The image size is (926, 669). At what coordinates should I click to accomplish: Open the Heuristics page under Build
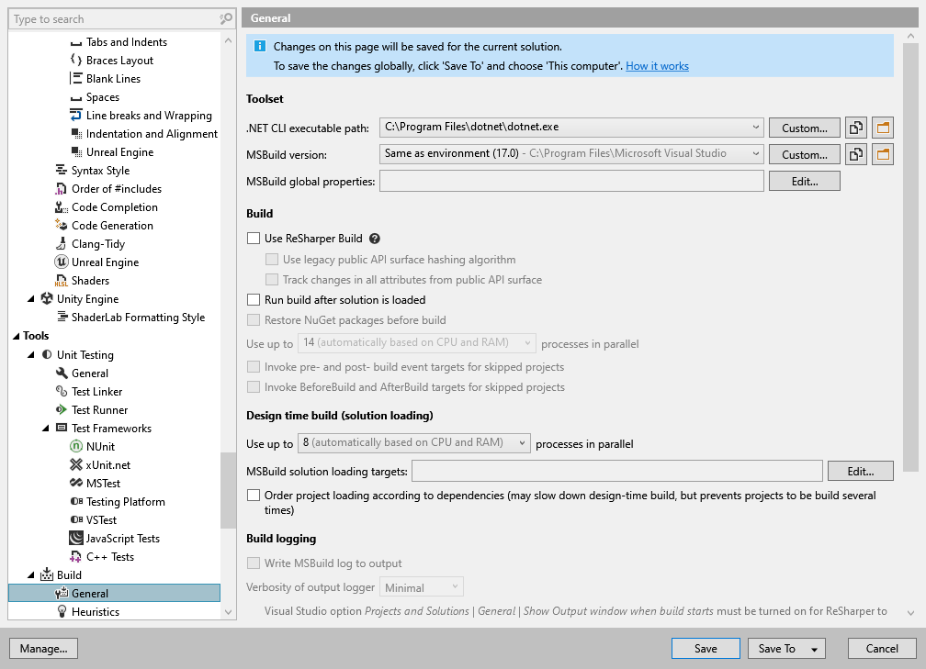coord(93,611)
